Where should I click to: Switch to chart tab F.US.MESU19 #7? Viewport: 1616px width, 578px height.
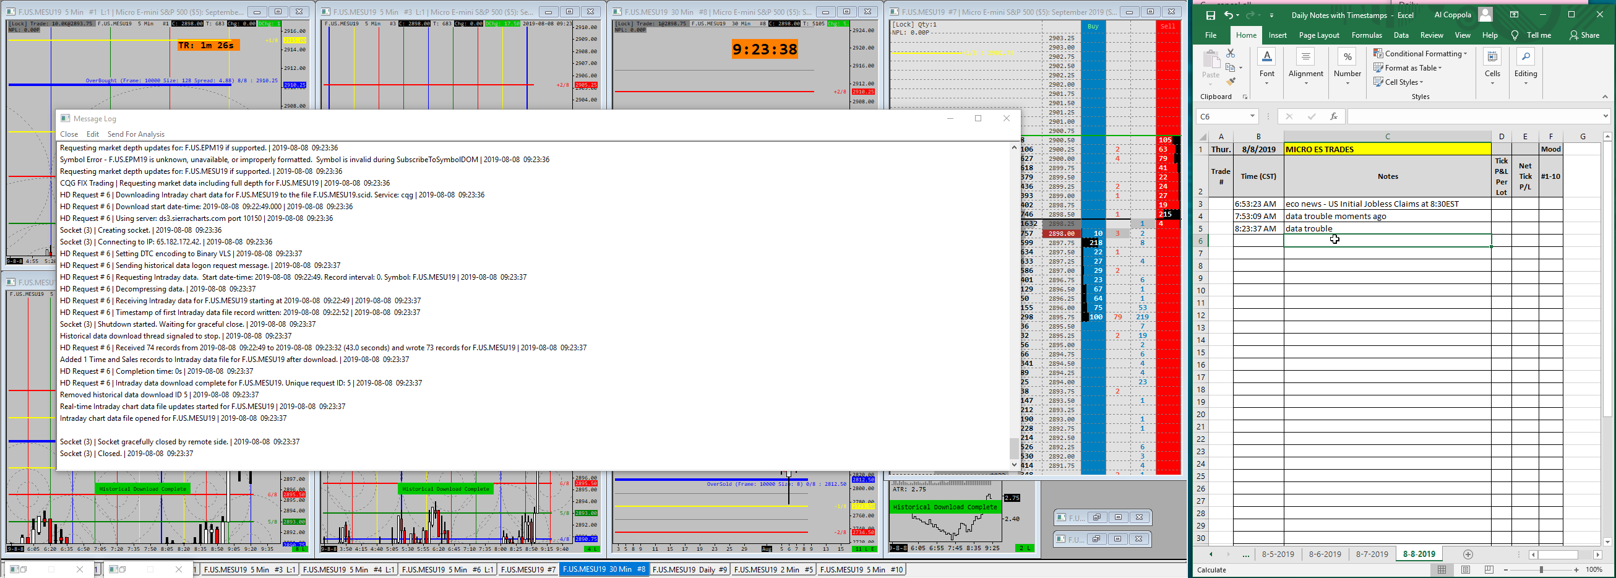[528, 570]
